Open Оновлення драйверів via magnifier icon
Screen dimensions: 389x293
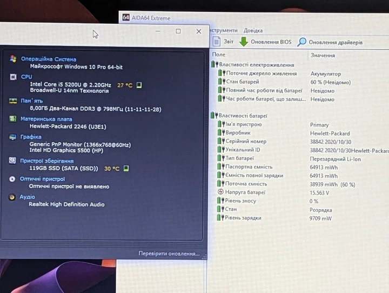(301, 42)
